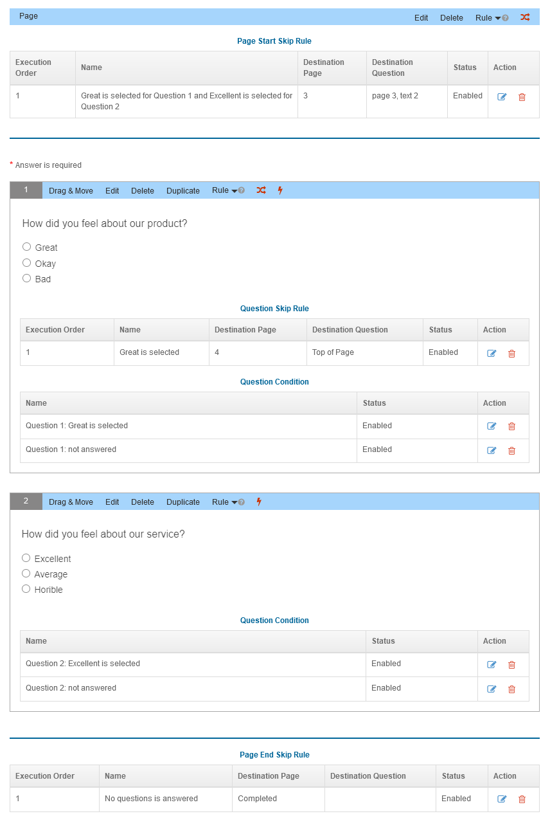550x825 pixels.
Task: Select the Excellent radio option
Action: tap(26, 558)
